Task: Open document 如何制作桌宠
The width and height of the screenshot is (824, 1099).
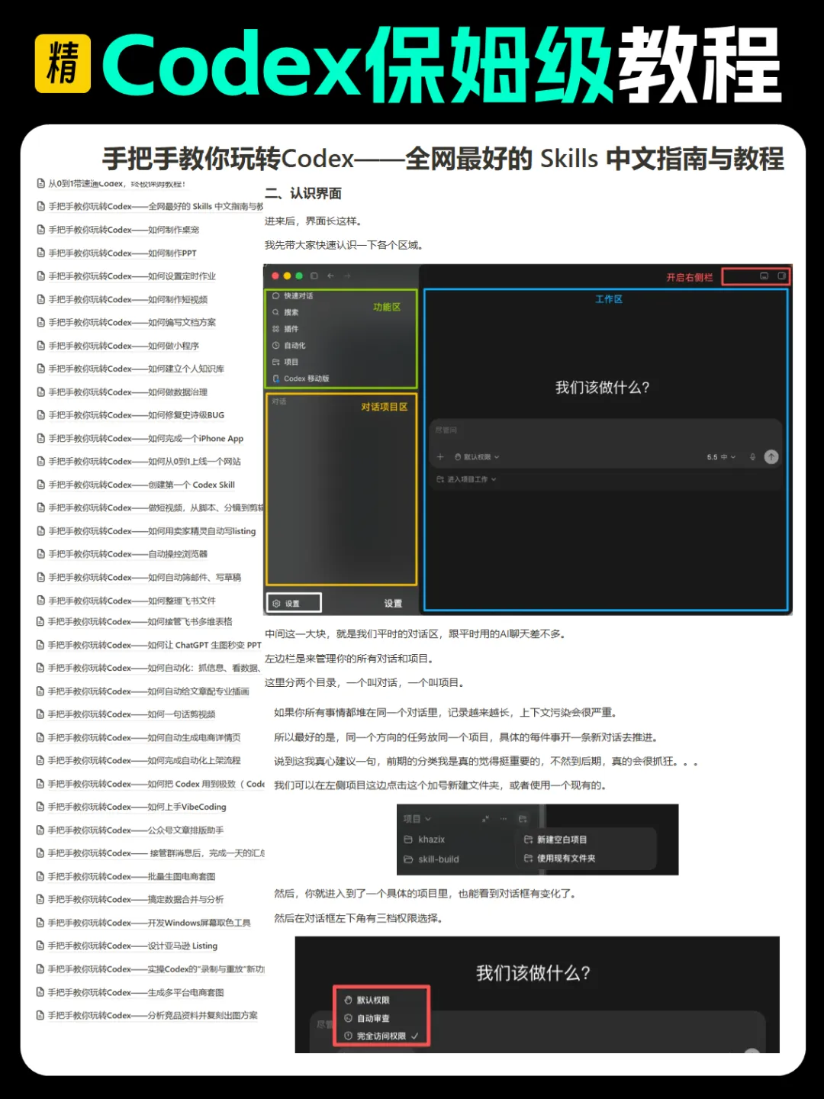Action: click(118, 230)
